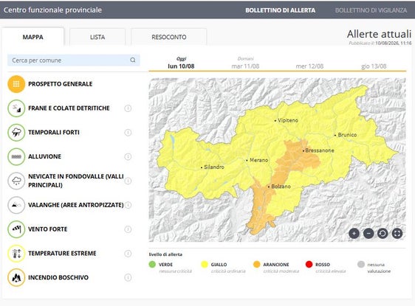Select the gio 13/08 forecast day
Viewport: 415px width, 306px height.
(x=374, y=66)
